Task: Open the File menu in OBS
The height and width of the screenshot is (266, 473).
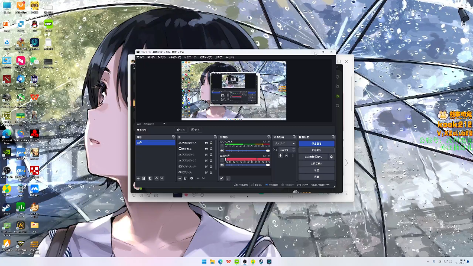Action: coord(140,57)
